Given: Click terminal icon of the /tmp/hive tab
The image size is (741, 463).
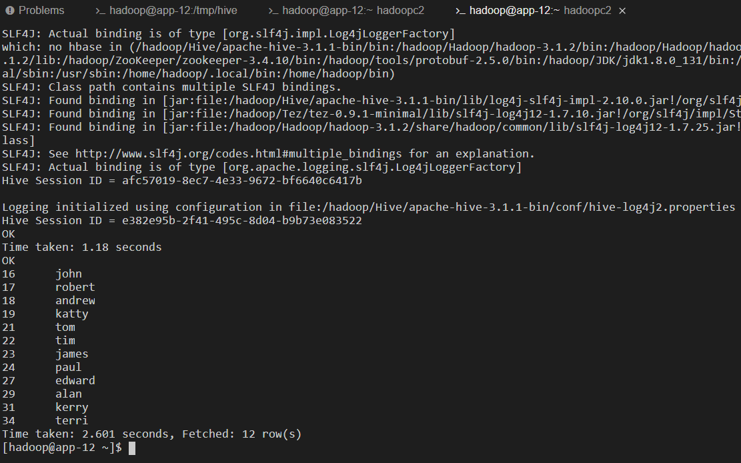Looking at the screenshot, I should pyautogui.click(x=100, y=11).
